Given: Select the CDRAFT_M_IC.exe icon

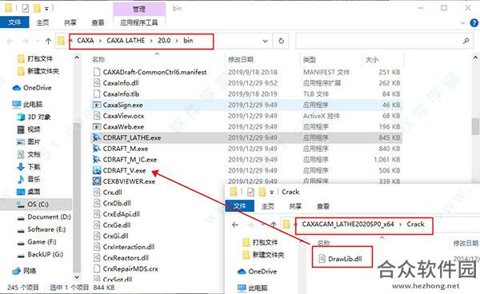Looking at the screenshot, I should (97, 160).
